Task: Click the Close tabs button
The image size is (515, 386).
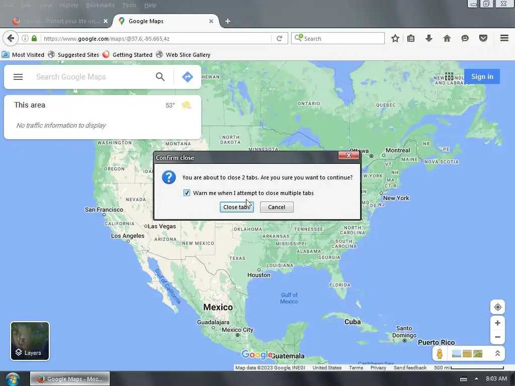Action: pyautogui.click(x=236, y=207)
